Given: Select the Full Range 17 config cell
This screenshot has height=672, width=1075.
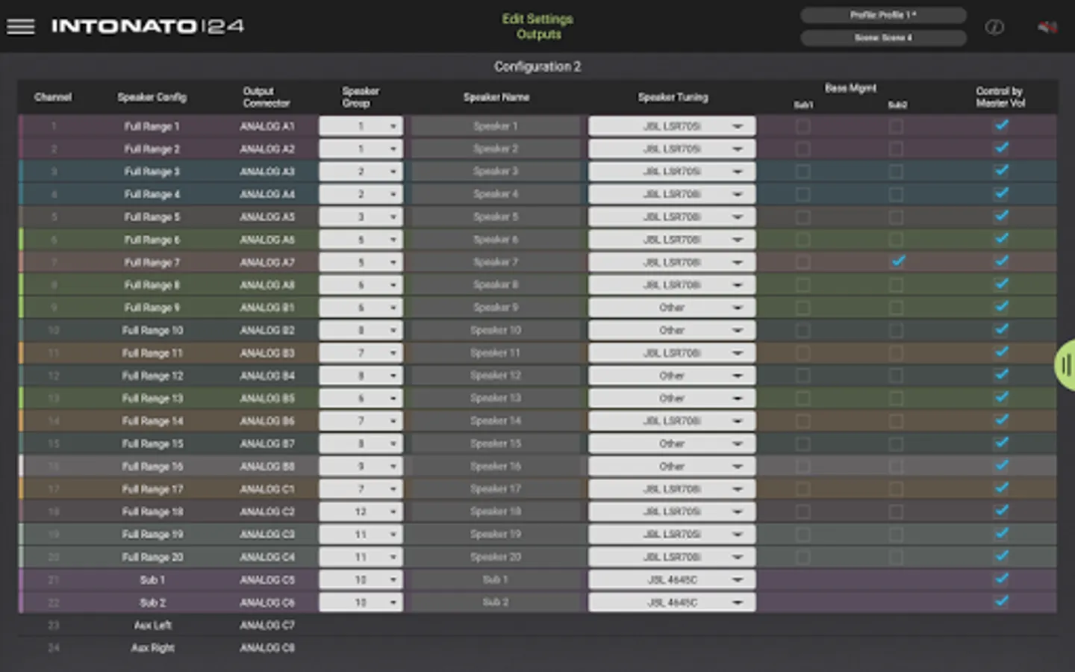Looking at the screenshot, I should point(152,489).
